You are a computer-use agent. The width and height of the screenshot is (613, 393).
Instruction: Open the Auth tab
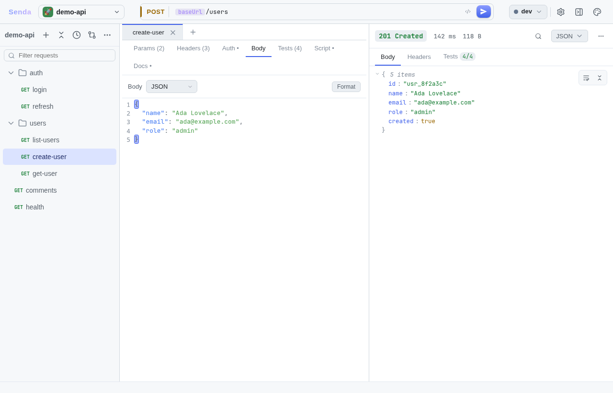[230, 48]
